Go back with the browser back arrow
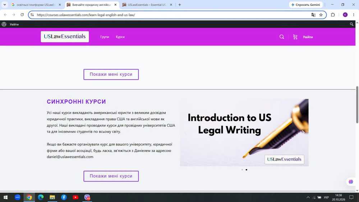Image resolution: width=359 pixels, height=202 pixels. tap(5, 15)
